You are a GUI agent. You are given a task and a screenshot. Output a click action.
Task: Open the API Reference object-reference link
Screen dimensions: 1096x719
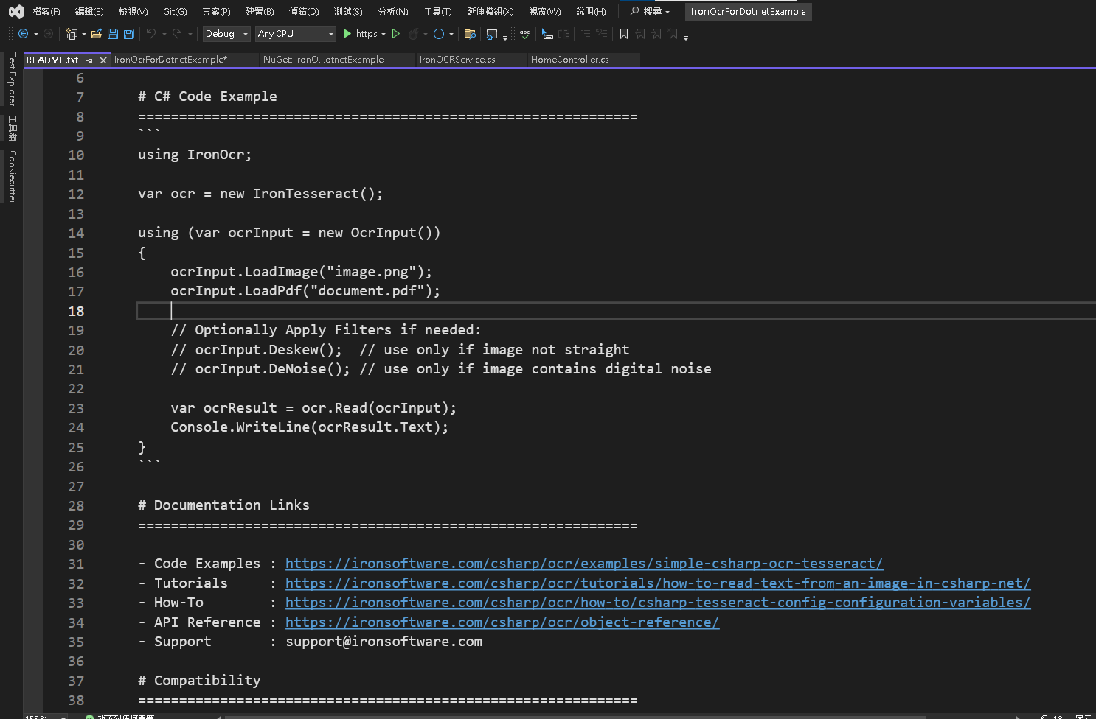(x=502, y=622)
